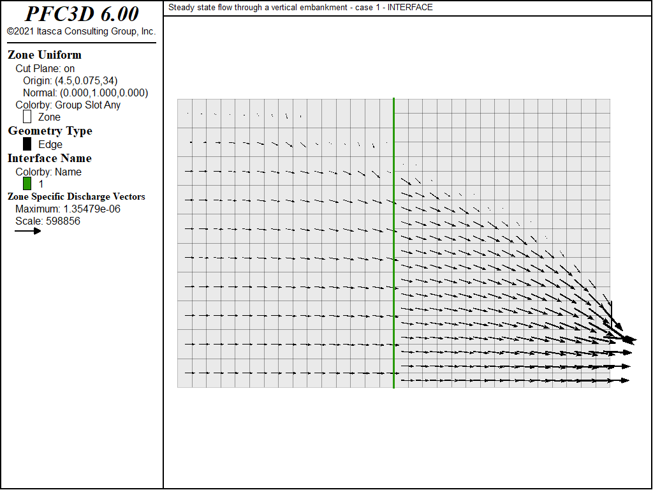Select the Geometry Type legend heading

(x=50, y=131)
